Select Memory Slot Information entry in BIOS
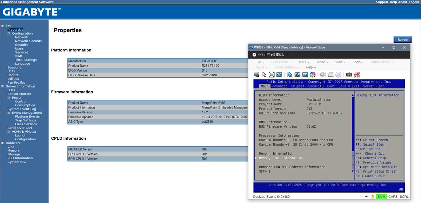The width and height of the screenshot is (421, 203). tap(281, 158)
